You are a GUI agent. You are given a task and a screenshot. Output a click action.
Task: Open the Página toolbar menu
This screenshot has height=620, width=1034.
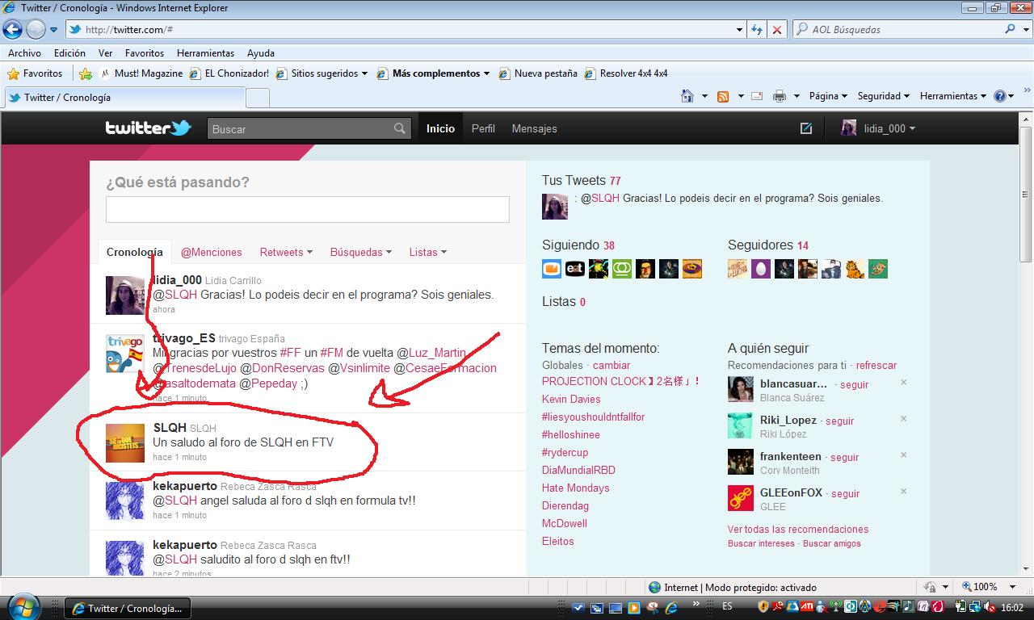[827, 96]
